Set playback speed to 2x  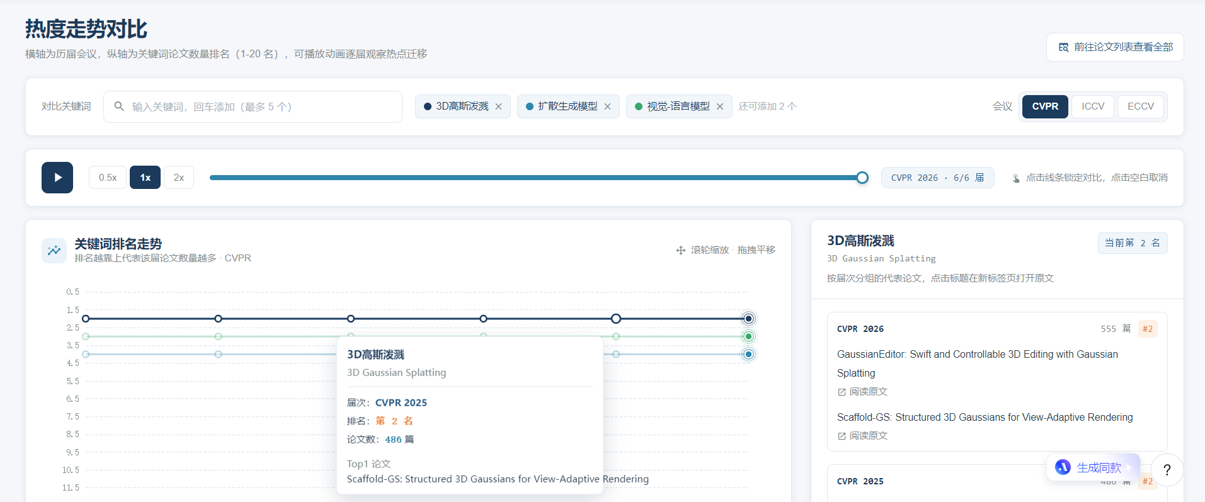(179, 178)
